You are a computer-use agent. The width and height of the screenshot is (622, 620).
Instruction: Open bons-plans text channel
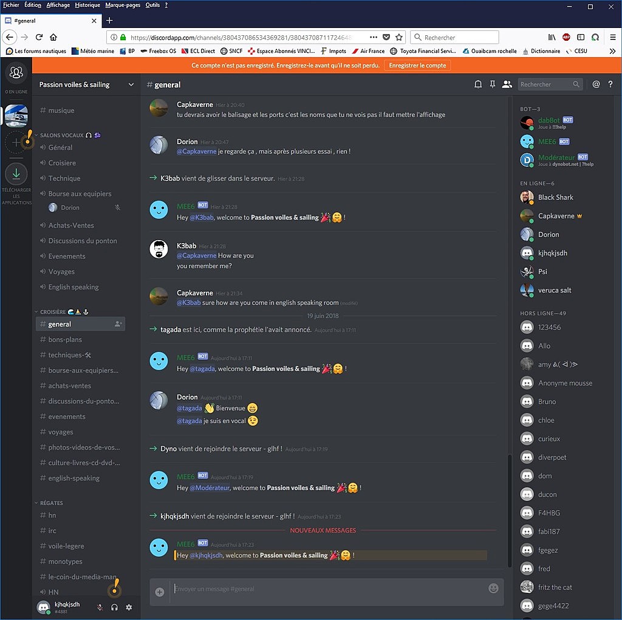click(x=64, y=339)
